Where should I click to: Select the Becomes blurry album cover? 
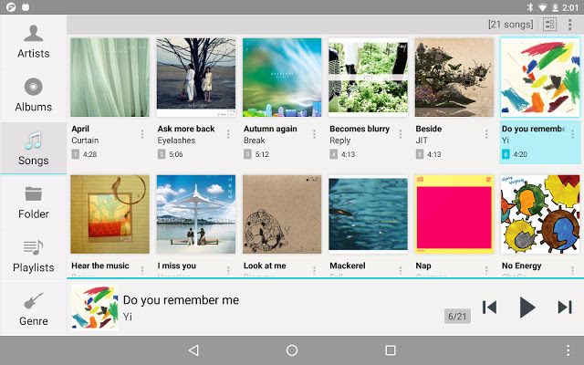pyautogui.click(x=368, y=78)
